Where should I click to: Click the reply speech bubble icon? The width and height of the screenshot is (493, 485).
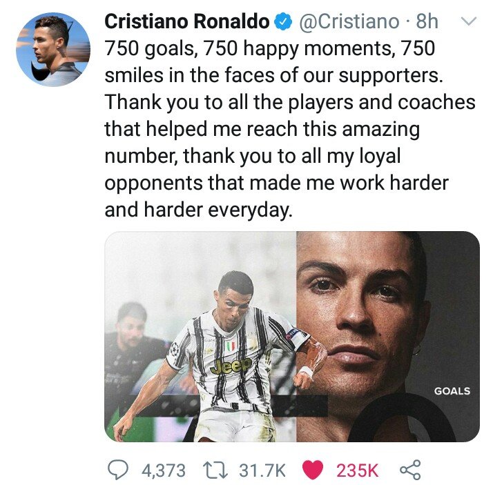click(x=118, y=470)
